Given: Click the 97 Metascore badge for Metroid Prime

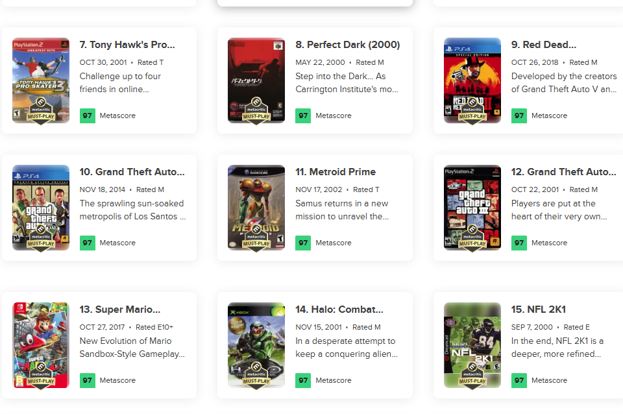Looking at the screenshot, I should click(303, 243).
